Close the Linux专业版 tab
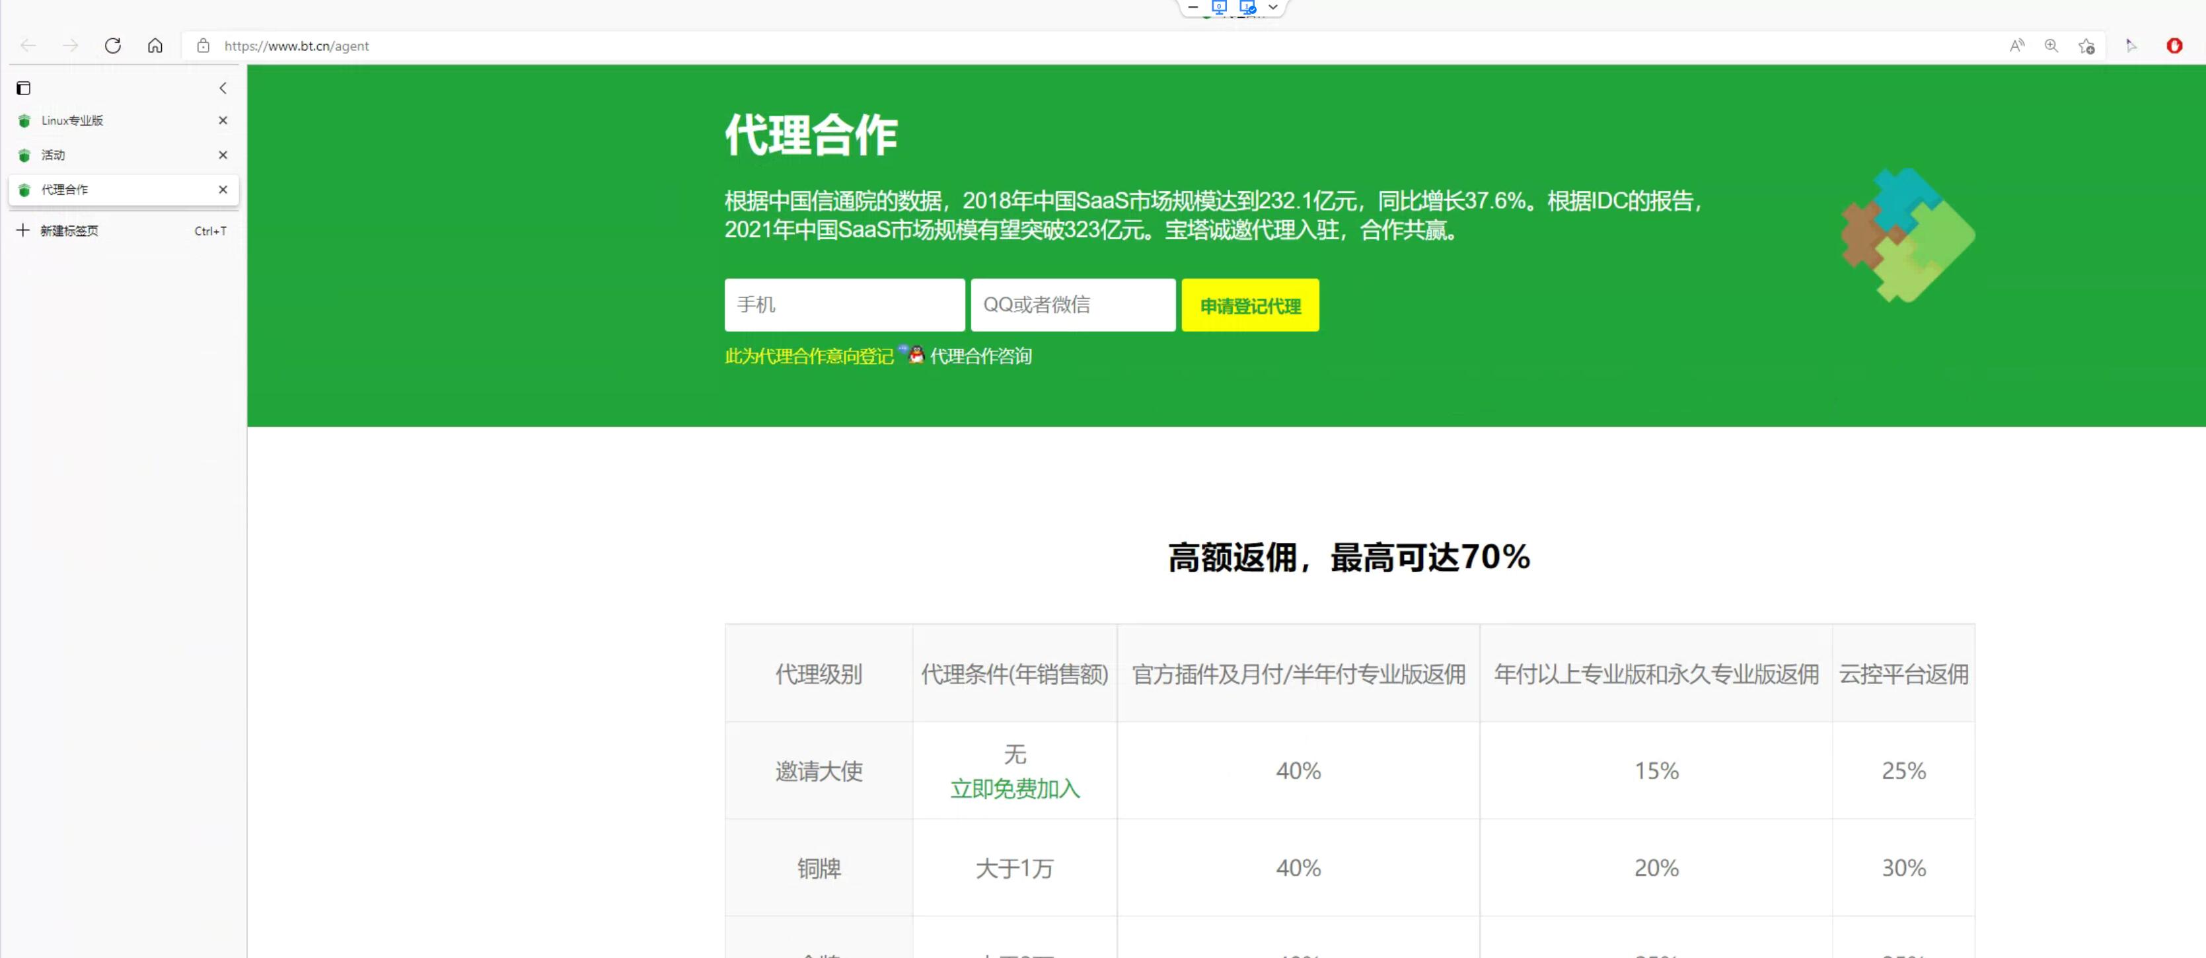The image size is (2206, 958). click(x=223, y=121)
